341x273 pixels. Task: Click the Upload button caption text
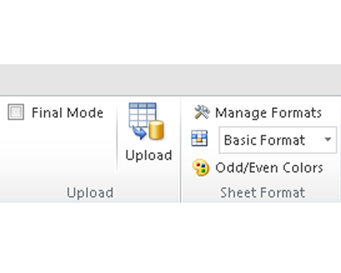pyautogui.click(x=149, y=156)
